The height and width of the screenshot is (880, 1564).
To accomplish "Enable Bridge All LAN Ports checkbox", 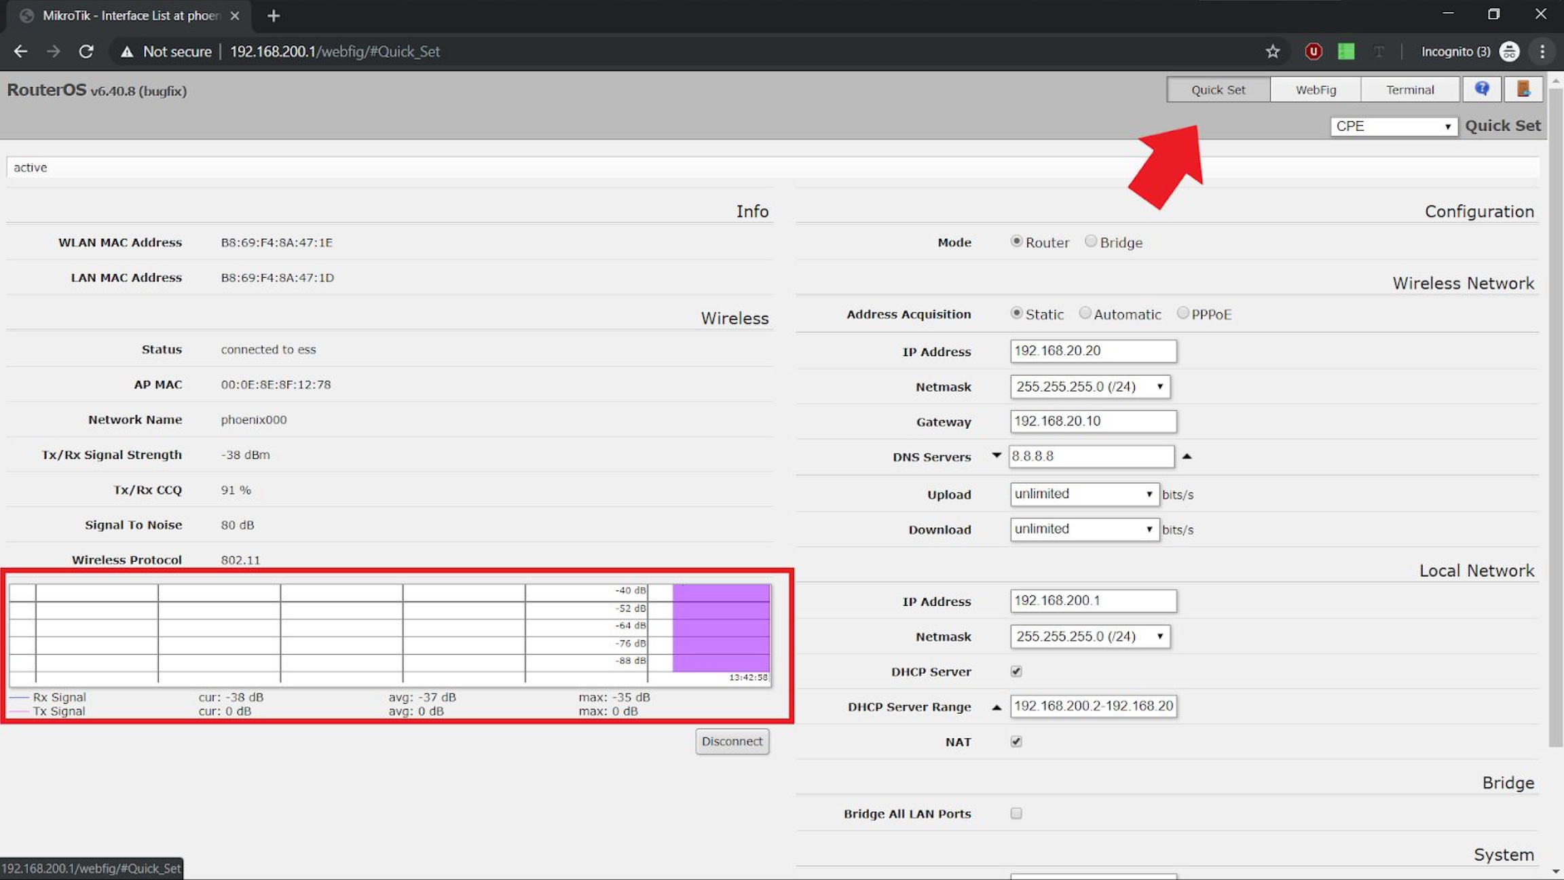I will pyautogui.click(x=1016, y=814).
